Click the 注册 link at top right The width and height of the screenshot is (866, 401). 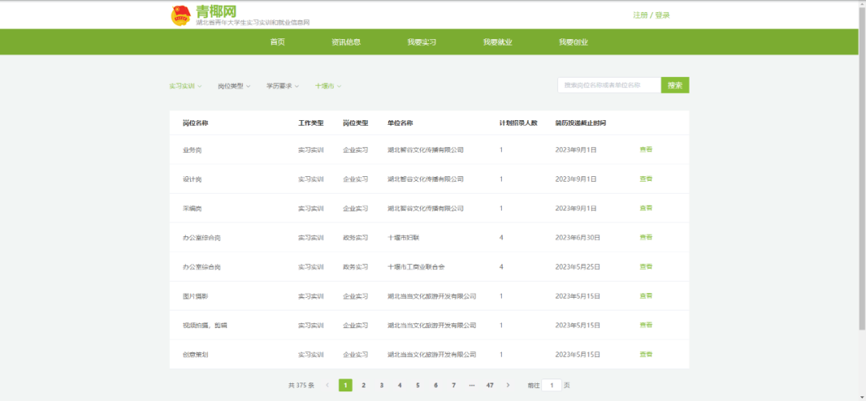640,15
